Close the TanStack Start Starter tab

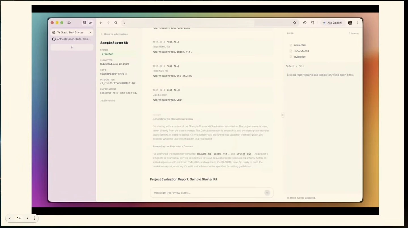pos(90,32)
